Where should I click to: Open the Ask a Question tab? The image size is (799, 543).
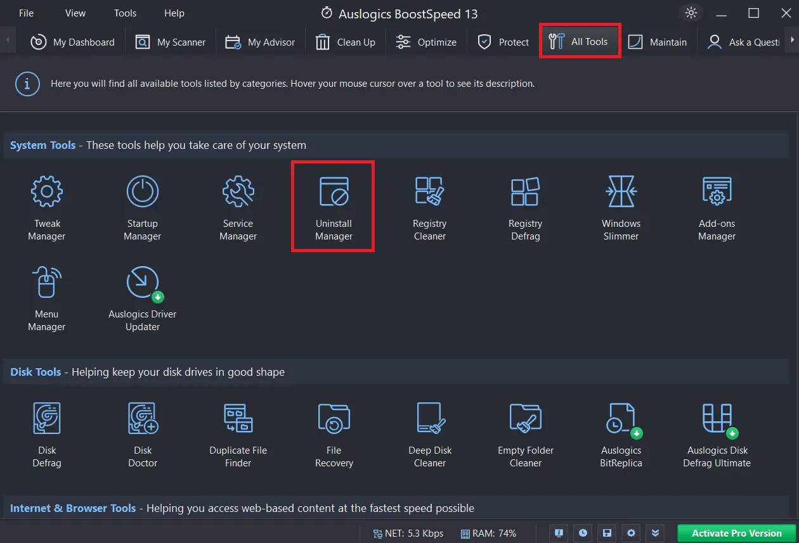pos(744,42)
